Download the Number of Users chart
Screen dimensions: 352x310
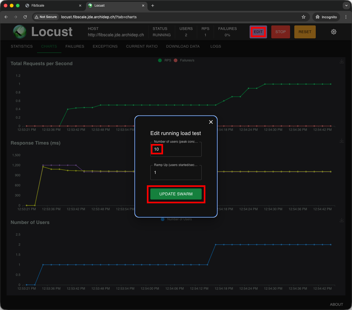pos(342,220)
